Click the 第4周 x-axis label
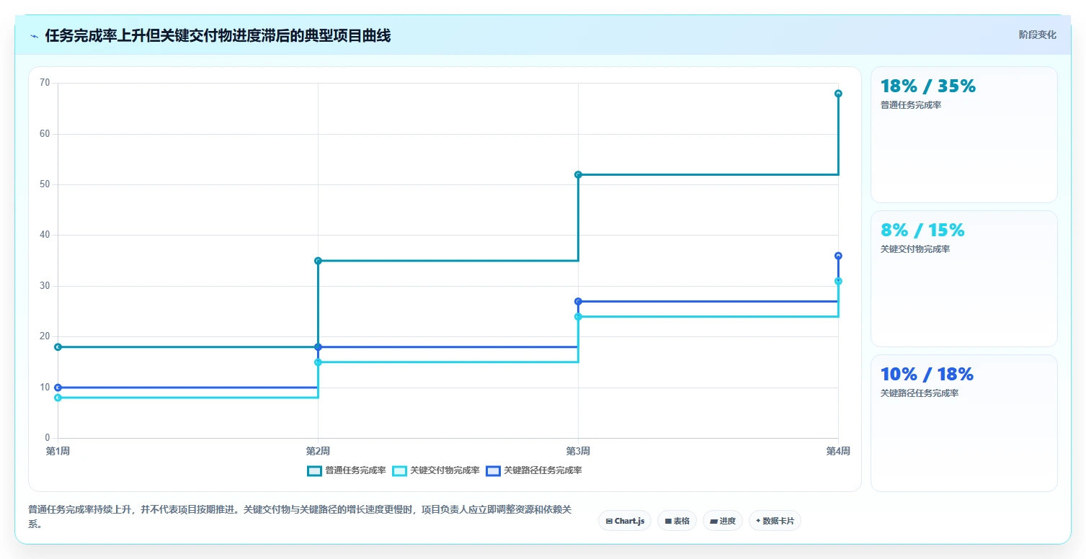This screenshot has width=1086, height=559. pos(838,452)
